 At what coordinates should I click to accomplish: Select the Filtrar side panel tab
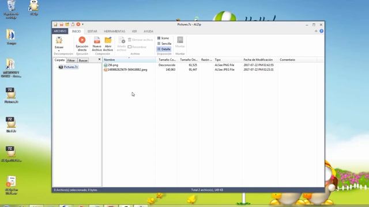(71, 60)
